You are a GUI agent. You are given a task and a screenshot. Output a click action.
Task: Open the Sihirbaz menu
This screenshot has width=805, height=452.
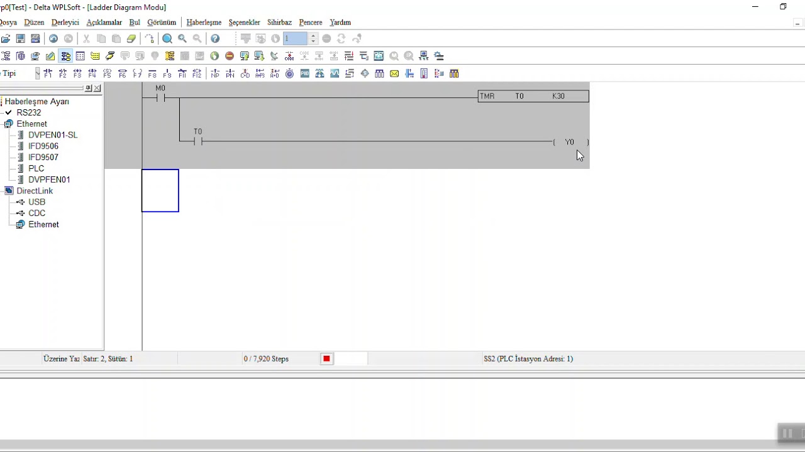click(x=279, y=23)
